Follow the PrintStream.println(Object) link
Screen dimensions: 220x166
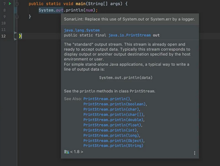113,140
